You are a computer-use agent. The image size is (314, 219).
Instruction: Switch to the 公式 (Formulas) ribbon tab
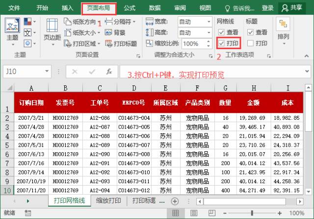pos(130,8)
